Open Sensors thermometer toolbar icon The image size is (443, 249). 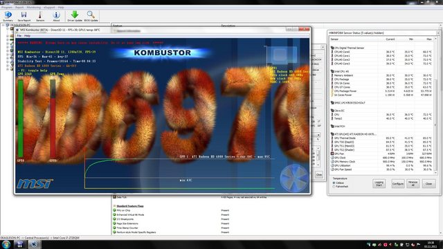point(40,16)
